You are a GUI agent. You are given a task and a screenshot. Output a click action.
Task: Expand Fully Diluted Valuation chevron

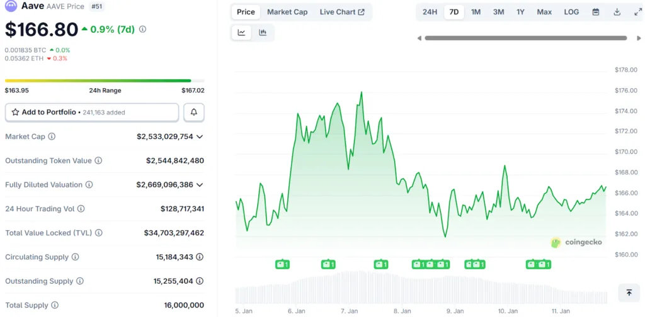click(x=200, y=185)
